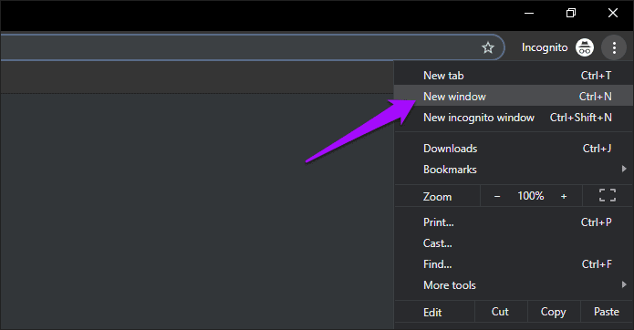
Task: Minimize the Chrome window
Action: (x=529, y=14)
